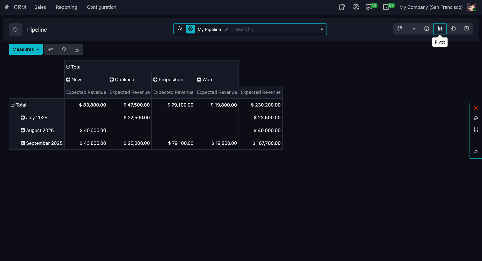Screen dimensions: 482x261
Task: Focus the Search input field
Action: point(275,29)
